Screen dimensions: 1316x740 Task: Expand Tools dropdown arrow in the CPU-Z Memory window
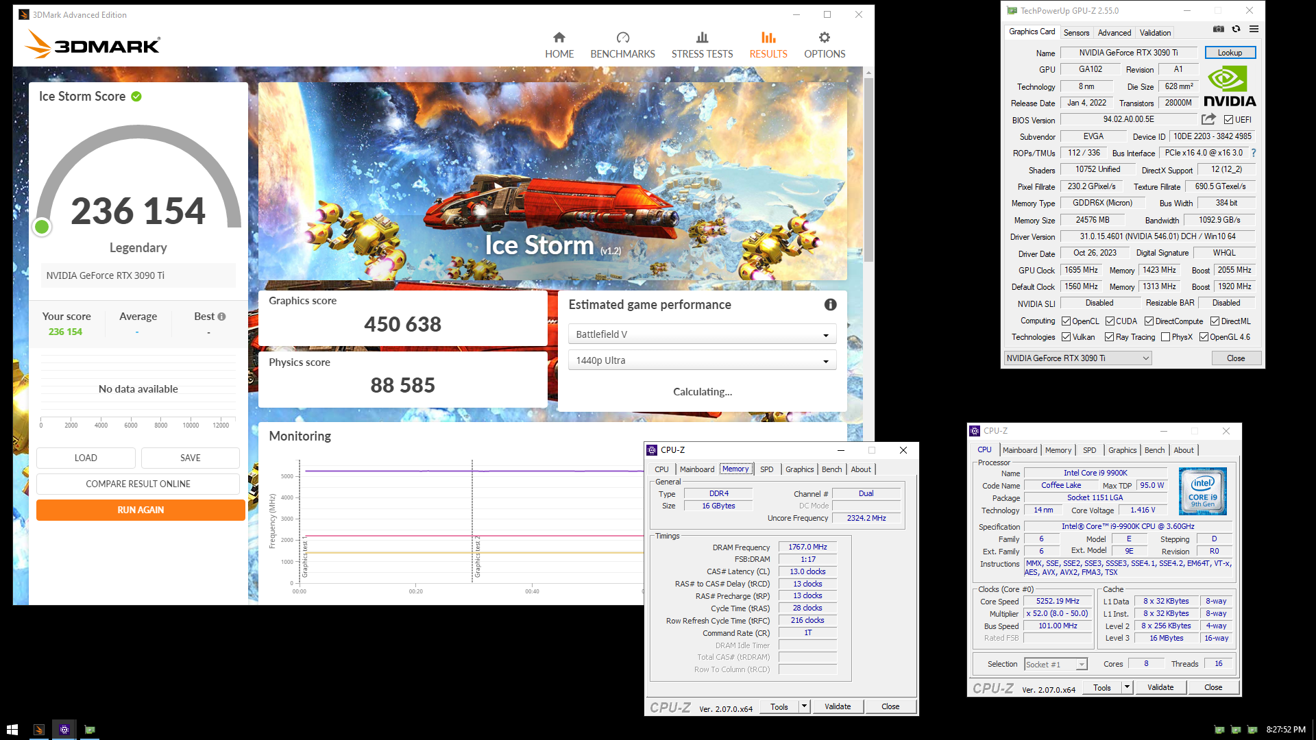click(x=804, y=706)
